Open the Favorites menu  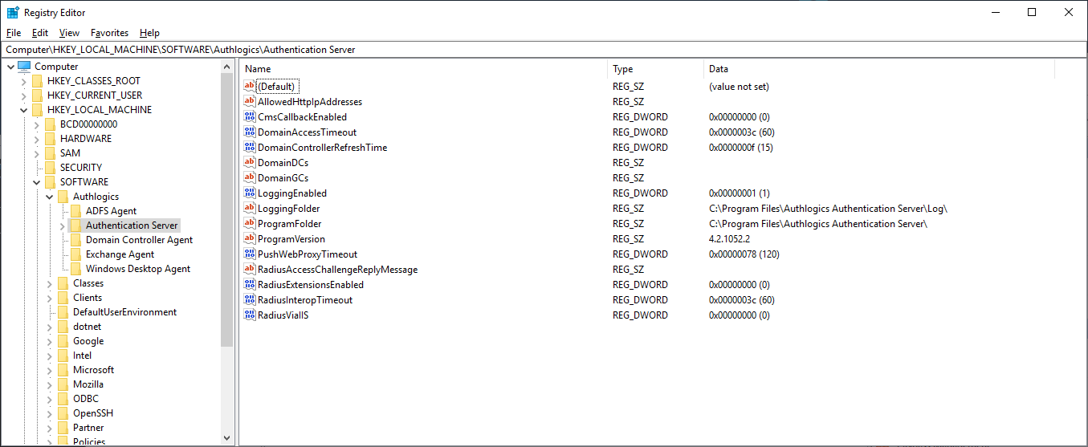click(109, 33)
